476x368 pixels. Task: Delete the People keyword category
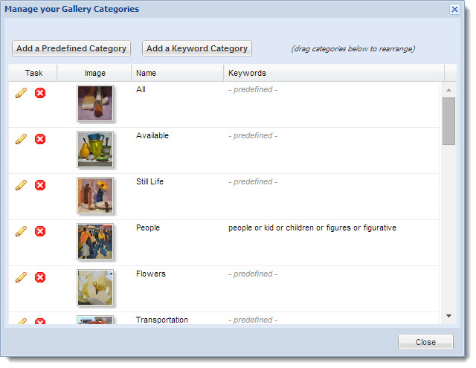click(40, 231)
